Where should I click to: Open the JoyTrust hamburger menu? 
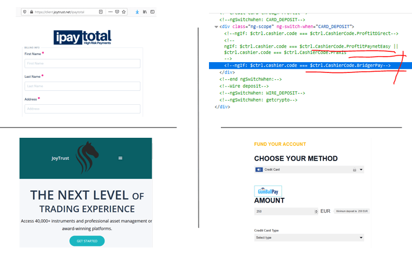tap(120, 158)
